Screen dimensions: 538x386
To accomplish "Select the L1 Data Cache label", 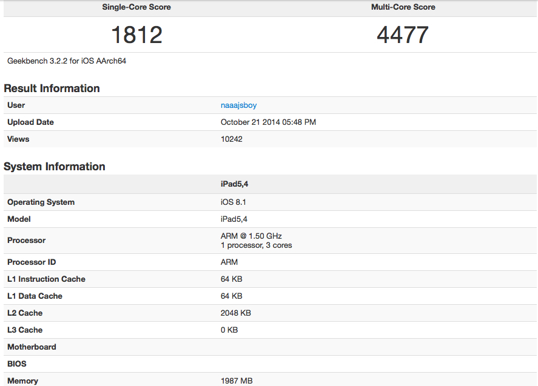I will 35,296.
